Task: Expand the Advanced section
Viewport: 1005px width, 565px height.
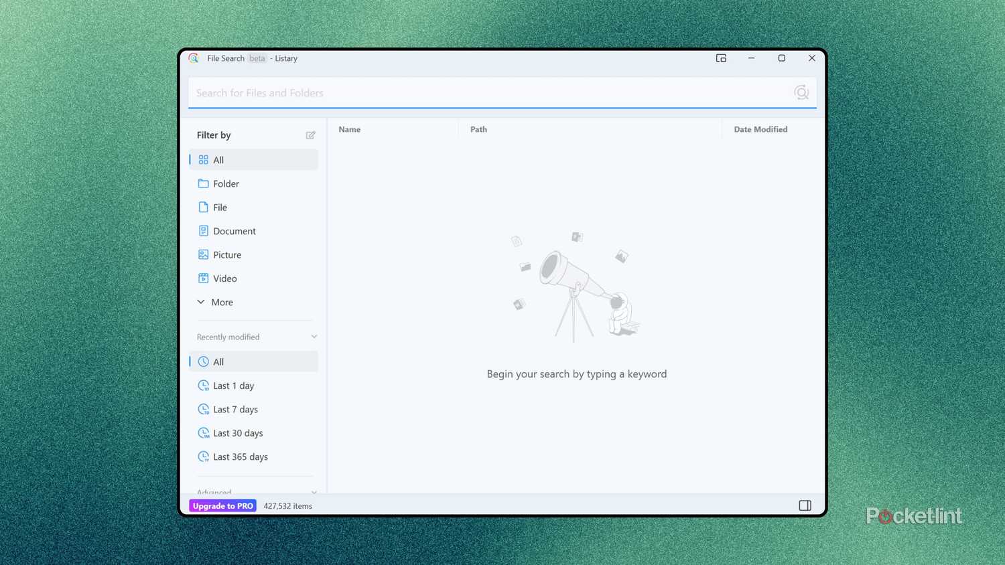Action: pyautogui.click(x=314, y=491)
